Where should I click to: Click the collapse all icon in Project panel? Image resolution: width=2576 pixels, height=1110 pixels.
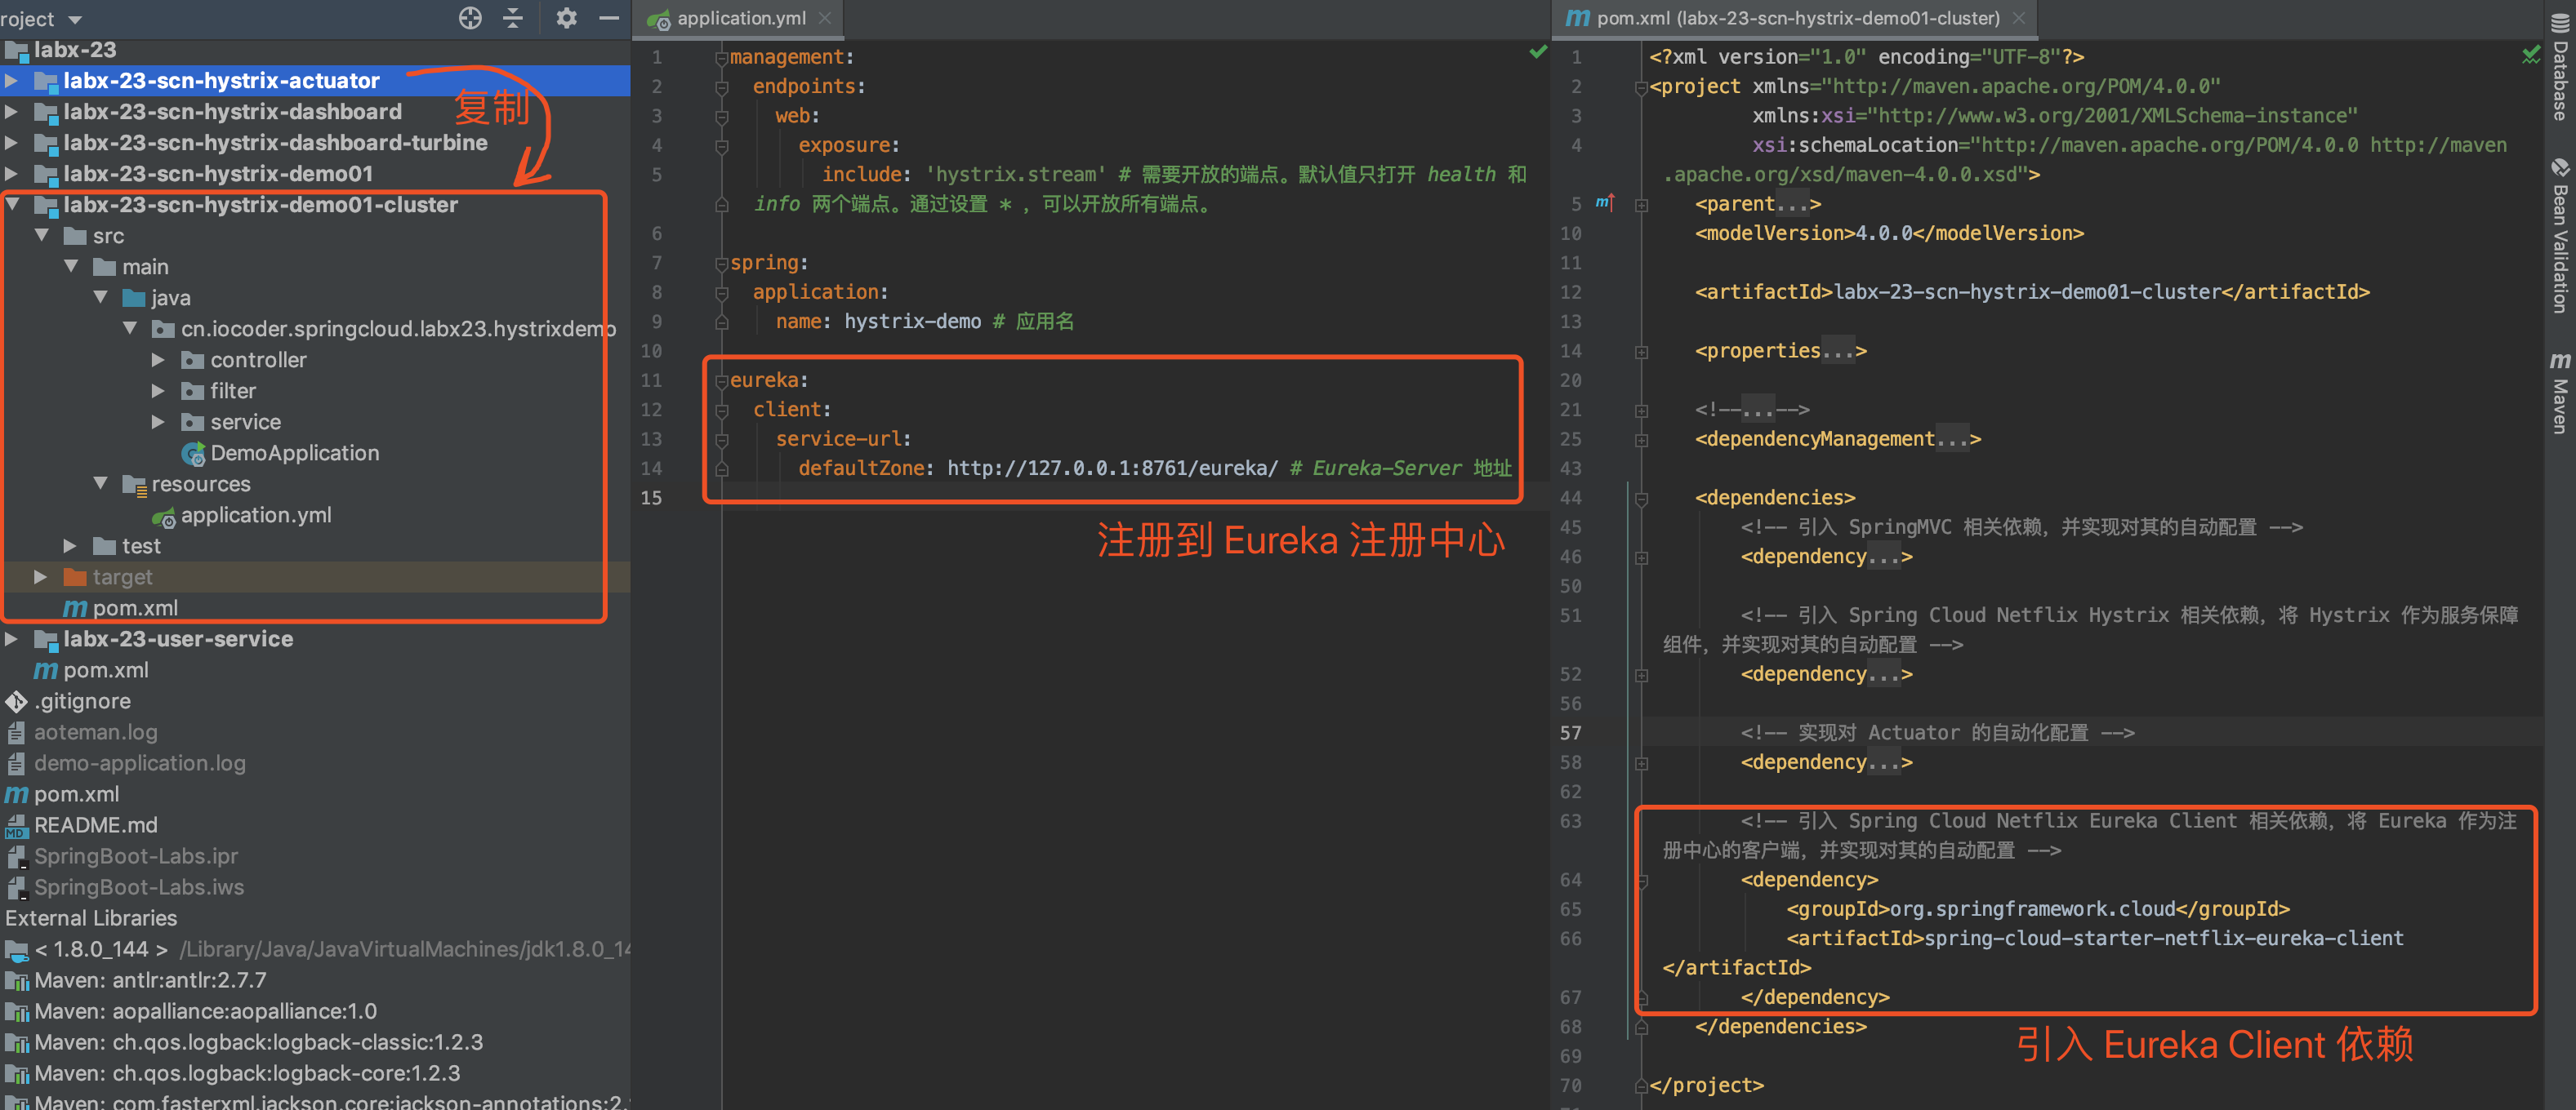tap(513, 18)
